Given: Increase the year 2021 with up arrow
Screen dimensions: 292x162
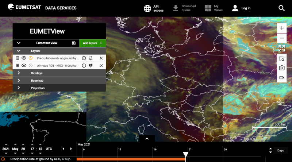Looking at the screenshot, I should [6, 144].
